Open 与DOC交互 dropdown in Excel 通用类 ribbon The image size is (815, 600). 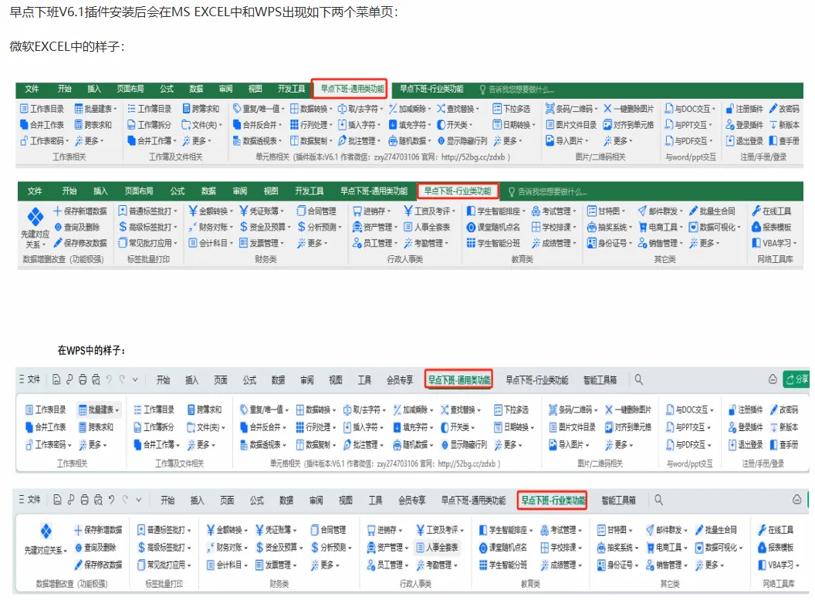tap(690, 109)
